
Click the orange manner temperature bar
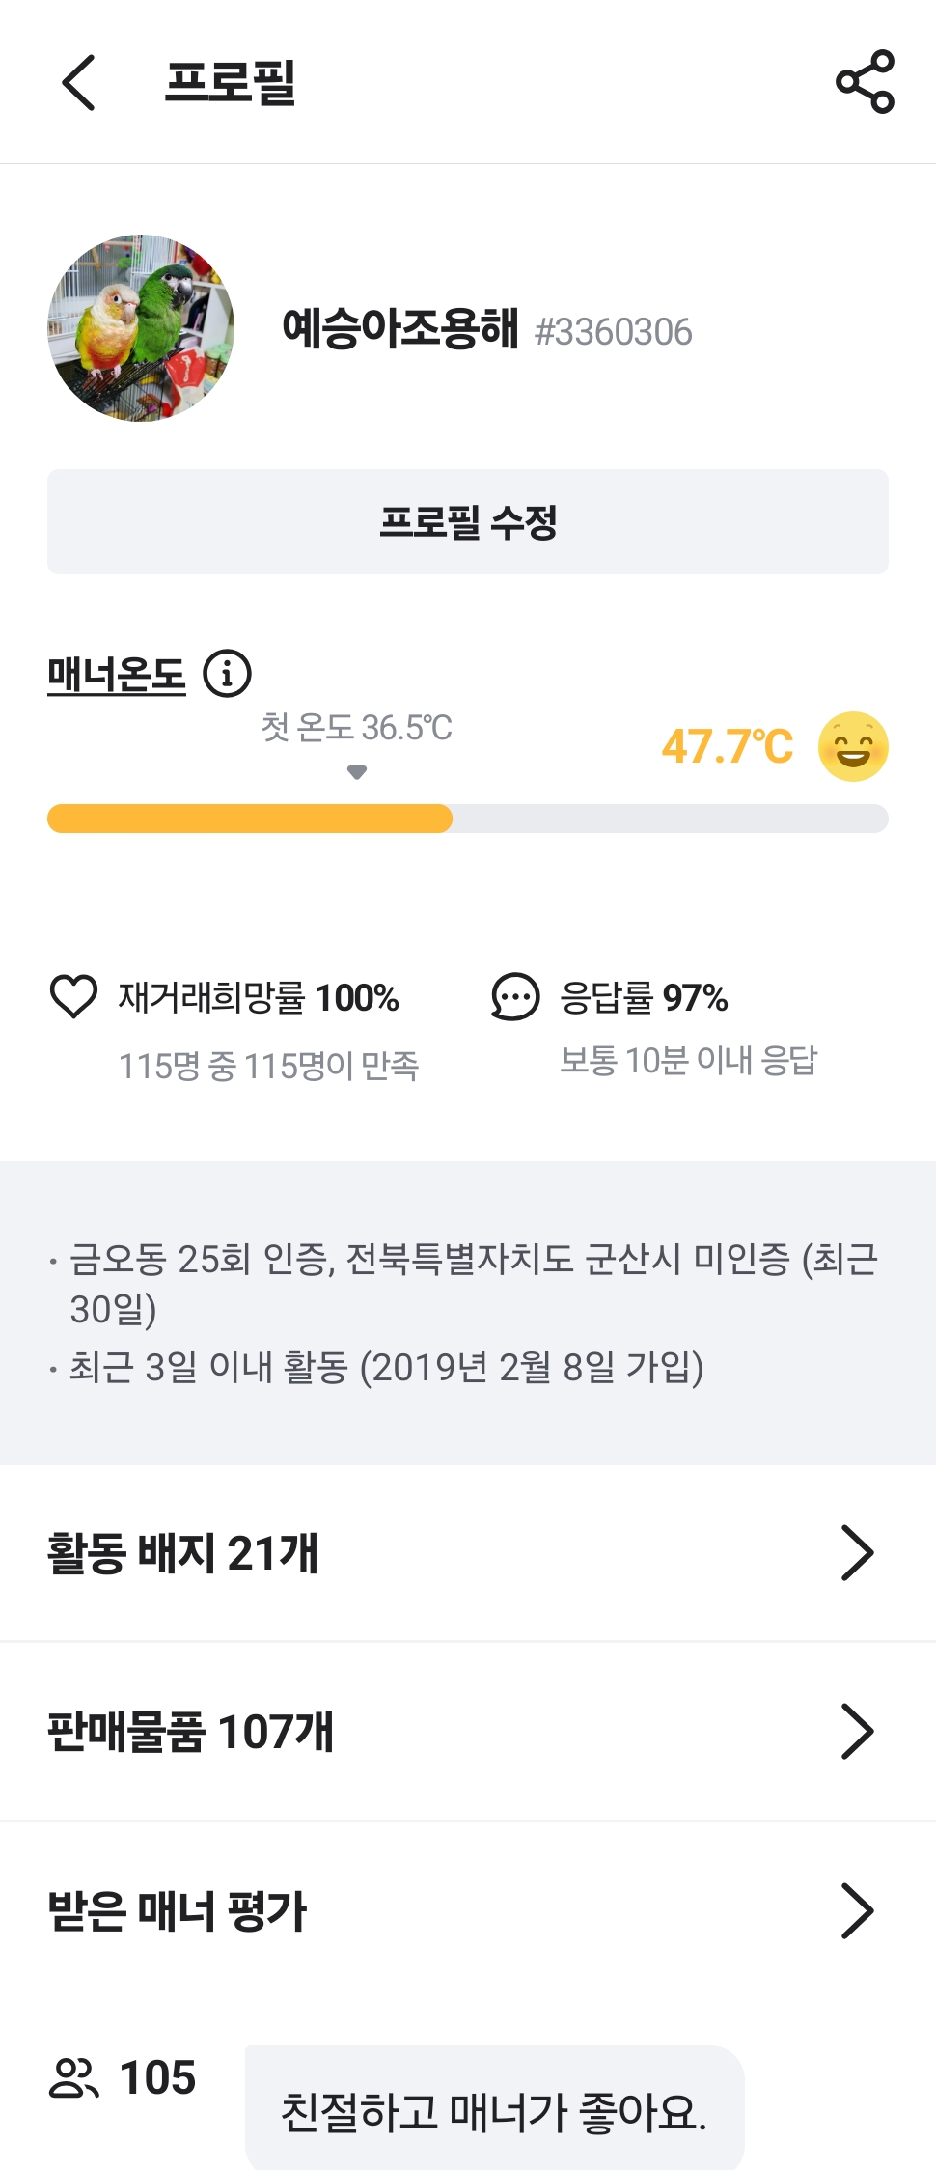250,819
